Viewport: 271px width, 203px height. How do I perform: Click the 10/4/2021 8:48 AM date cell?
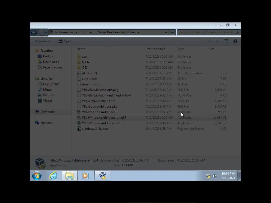[x=158, y=129]
